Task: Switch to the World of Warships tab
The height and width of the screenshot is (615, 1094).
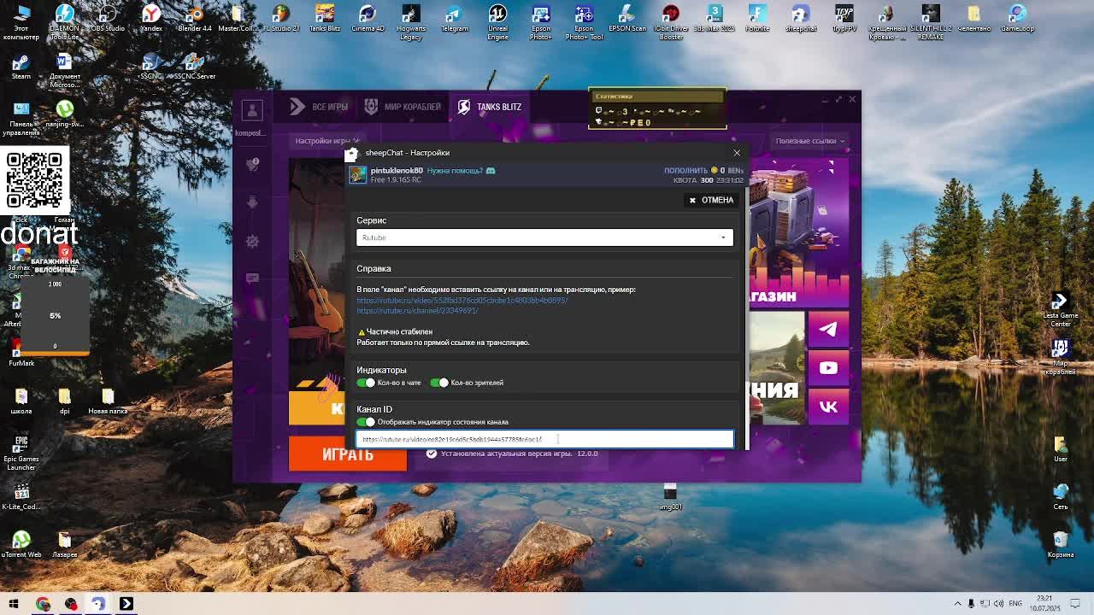Action: pos(403,107)
